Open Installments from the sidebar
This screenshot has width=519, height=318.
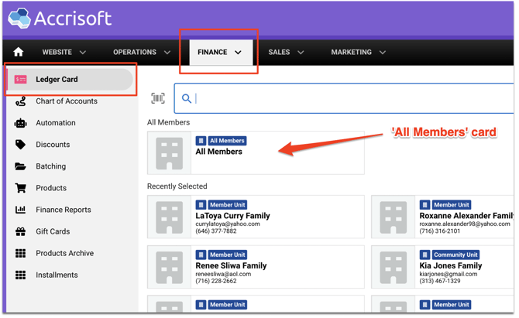(57, 275)
